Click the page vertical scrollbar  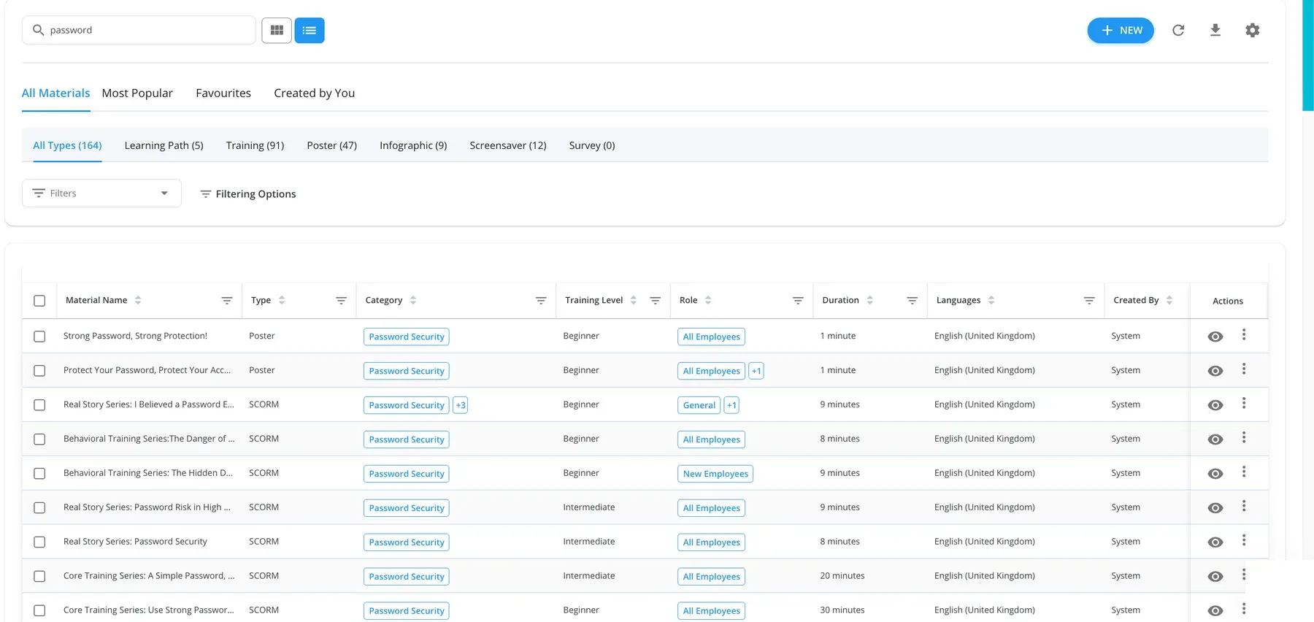[1308, 55]
